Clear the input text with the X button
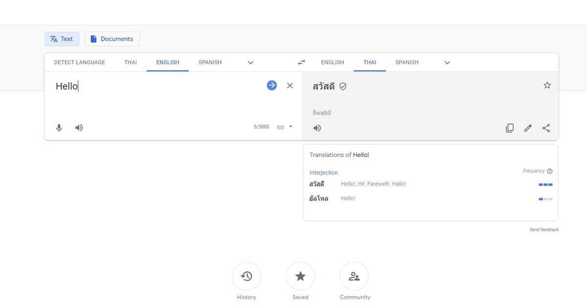Screen dimensions: 587x307 pos(290,85)
